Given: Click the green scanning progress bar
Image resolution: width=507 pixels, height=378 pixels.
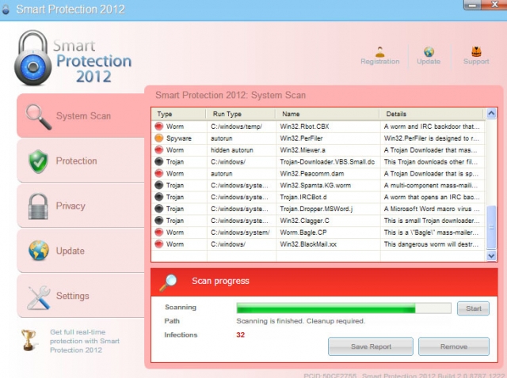Looking at the screenshot, I should point(344,308).
